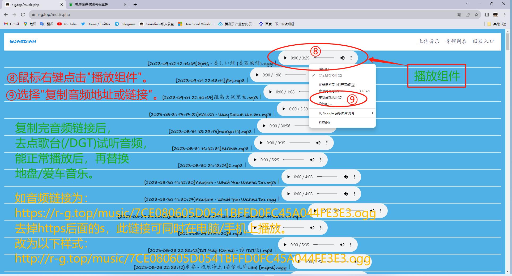Open the YouTube bookmark

click(x=67, y=24)
